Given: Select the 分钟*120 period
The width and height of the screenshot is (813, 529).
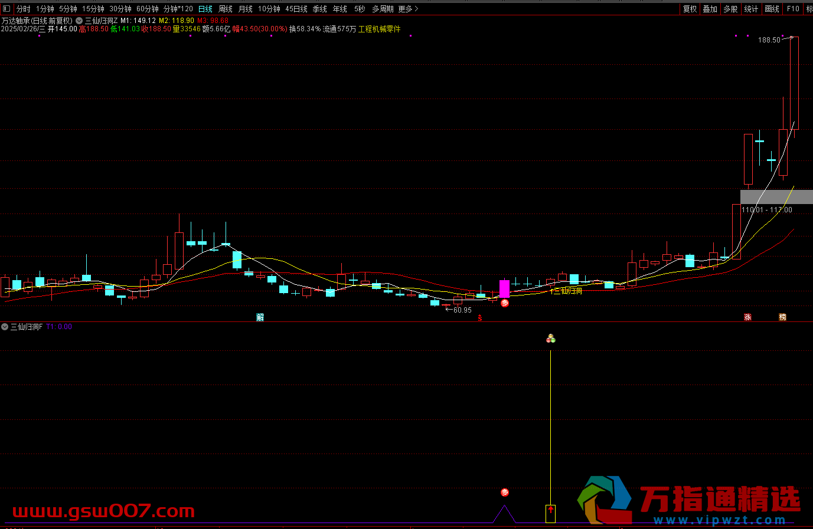Looking at the screenshot, I should 178,9.
